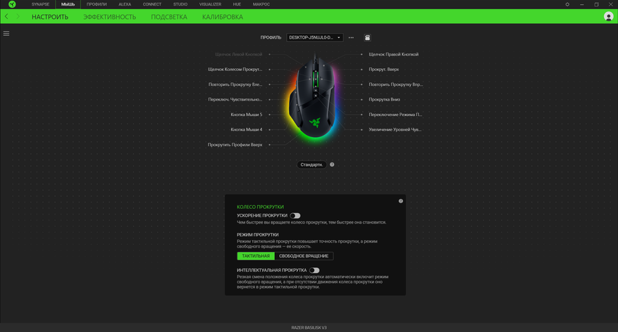The height and width of the screenshot is (332, 618).
Task: Click the КОЛЕСО ПРОКРУТКИ heading
Action: [260, 207]
